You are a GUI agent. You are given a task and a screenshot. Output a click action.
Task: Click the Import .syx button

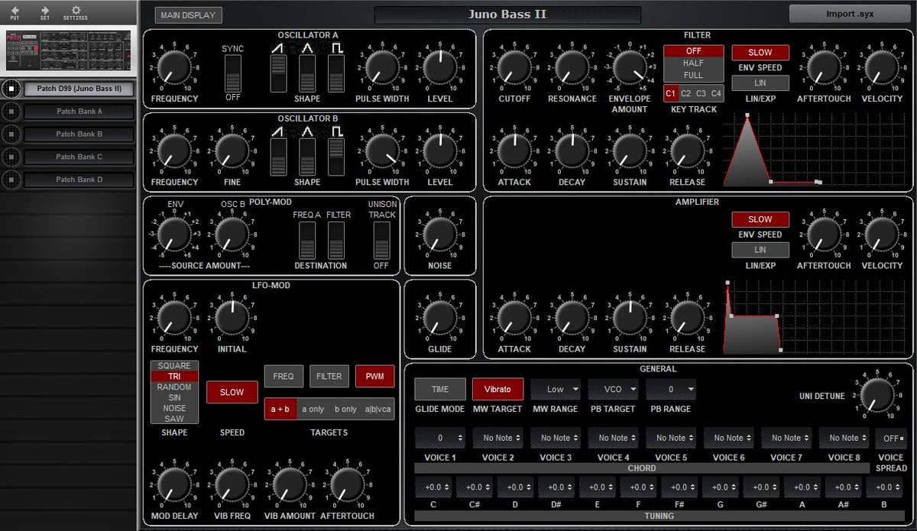point(851,14)
